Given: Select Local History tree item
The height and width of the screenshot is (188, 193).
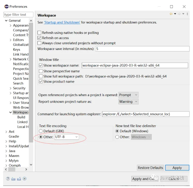Looking at the screenshot, I should [x=23, y=127].
